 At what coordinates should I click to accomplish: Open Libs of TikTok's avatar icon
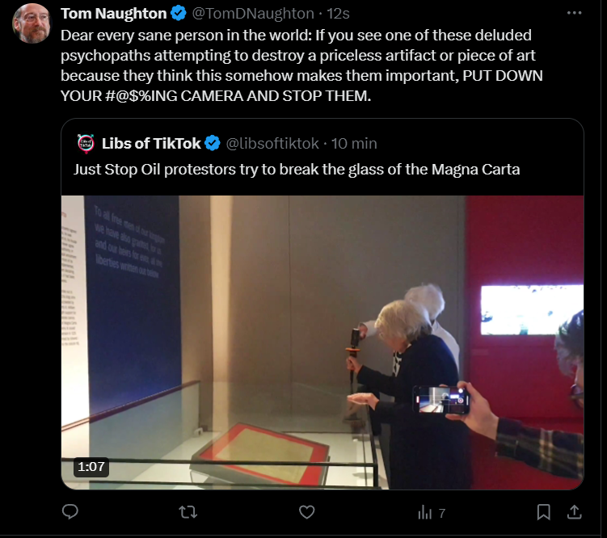coord(86,144)
